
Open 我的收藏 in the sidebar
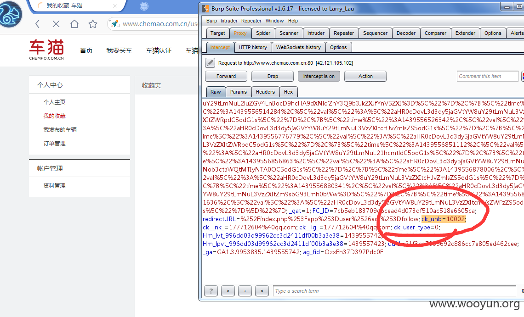click(54, 116)
